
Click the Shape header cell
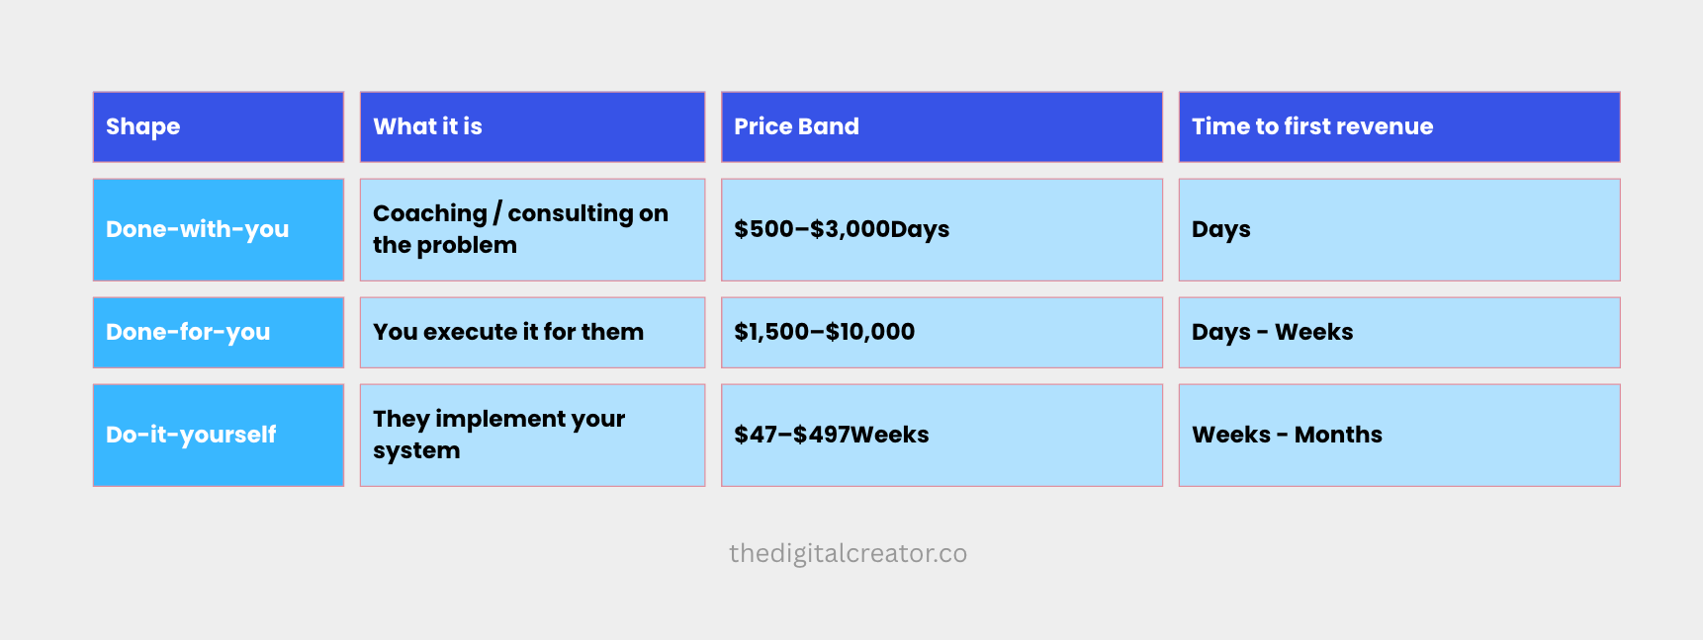(219, 126)
